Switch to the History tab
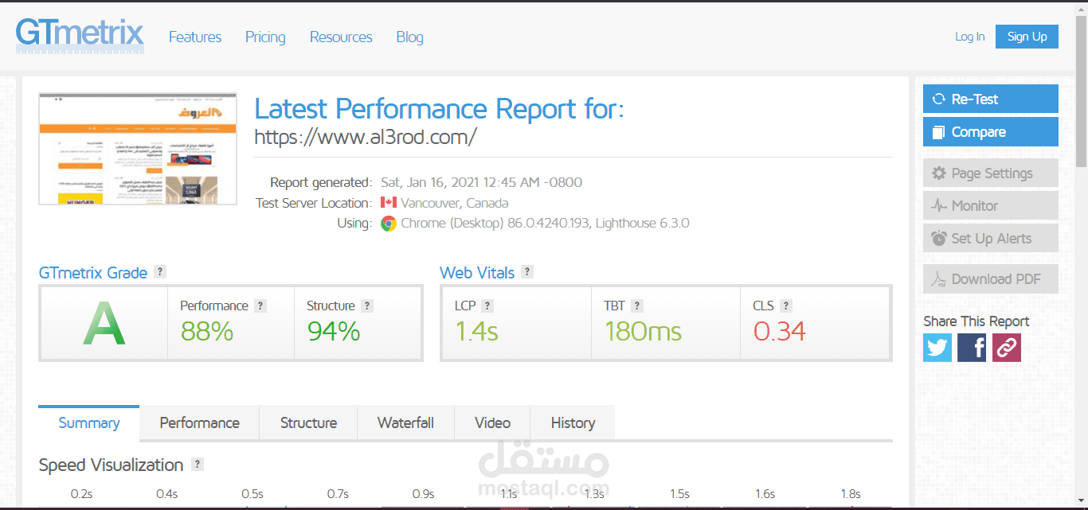Screen dimensions: 1088x510 click(x=573, y=422)
